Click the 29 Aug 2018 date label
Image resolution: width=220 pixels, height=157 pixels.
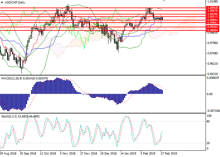[x=8, y=154]
